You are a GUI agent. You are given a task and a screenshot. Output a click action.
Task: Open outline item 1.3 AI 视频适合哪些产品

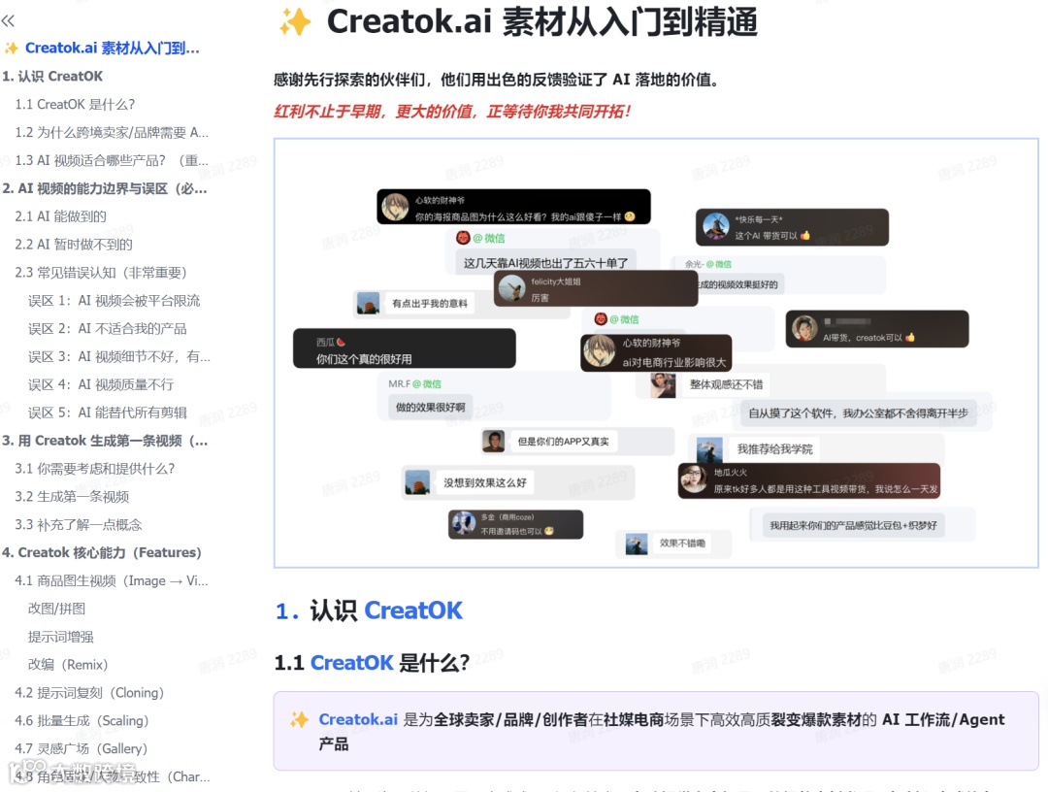click(112, 160)
